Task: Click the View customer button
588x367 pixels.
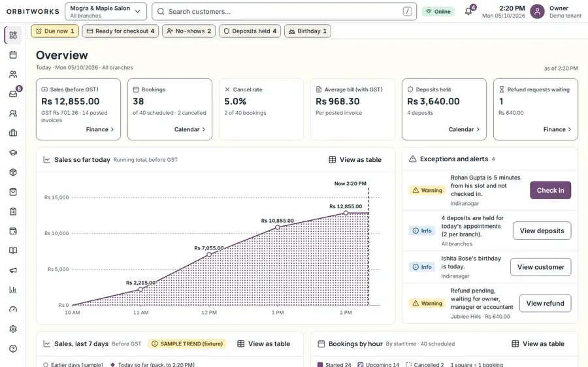Action: [x=541, y=267]
